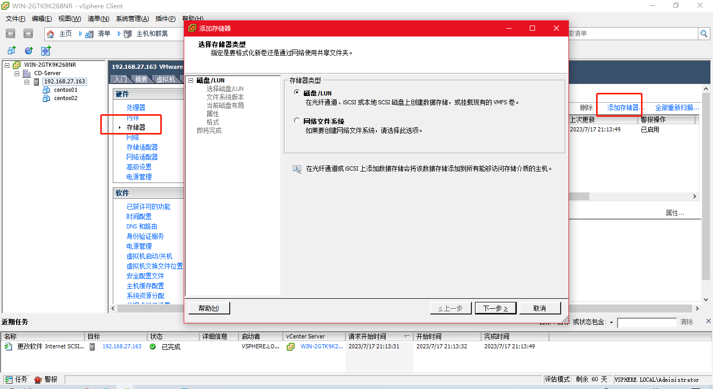Open the 已获许可的功能 link
The height and width of the screenshot is (389, 713).
(x=148, y=206)
